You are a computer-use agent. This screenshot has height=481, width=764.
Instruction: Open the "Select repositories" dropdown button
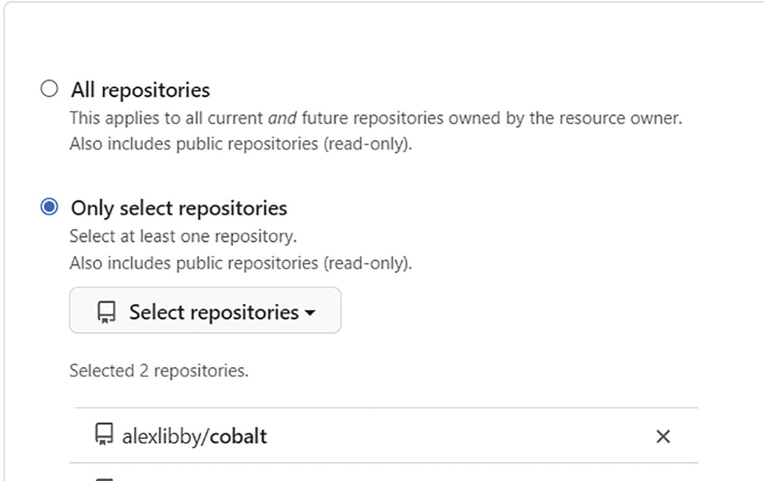click(x=205, y=310)
